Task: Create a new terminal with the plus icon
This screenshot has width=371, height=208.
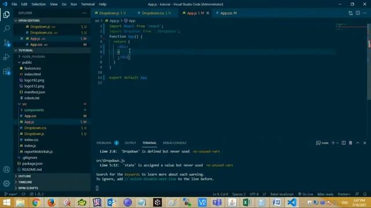Action: tap(333, 143)
